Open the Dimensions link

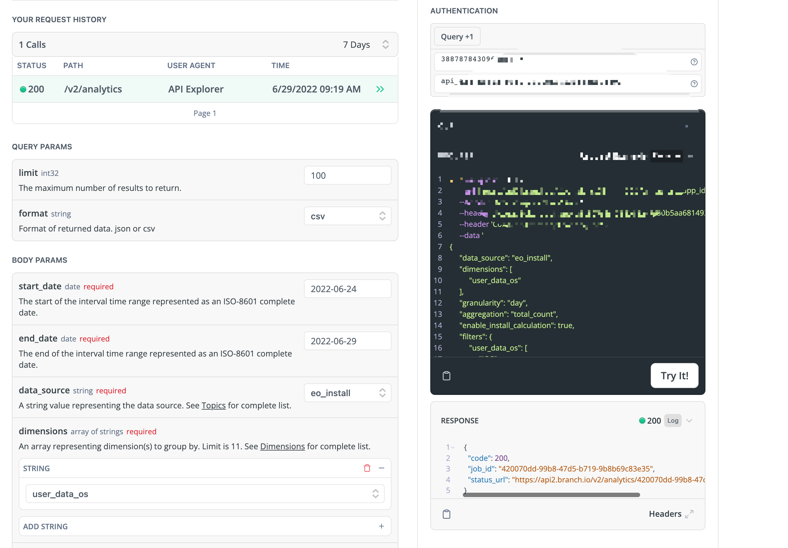click(282, 446)
